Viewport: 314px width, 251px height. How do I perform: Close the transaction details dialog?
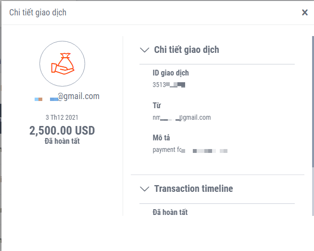tap(304, 13)
